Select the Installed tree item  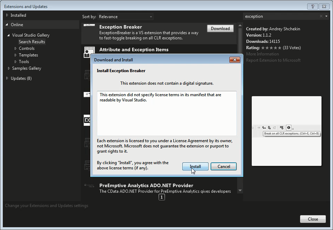point(18,15)
